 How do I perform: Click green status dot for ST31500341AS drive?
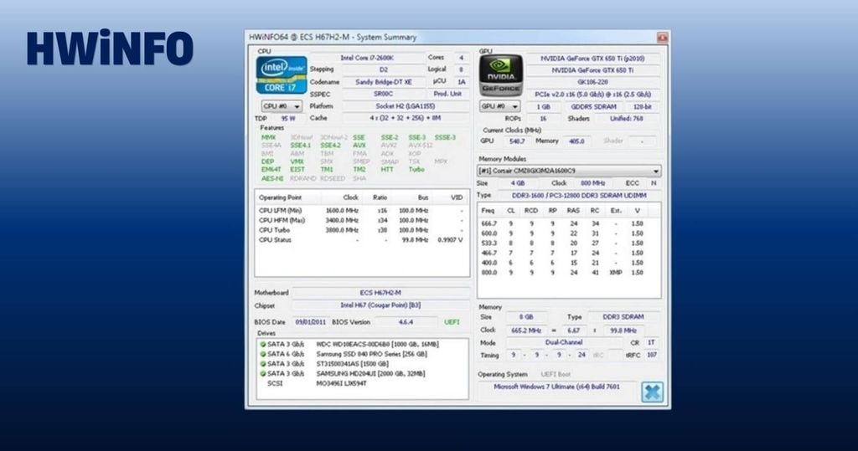tap(263, 364)
